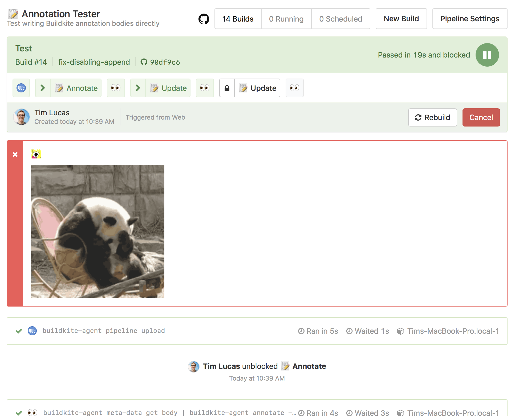
Task: Click the second eyes emoji step
Action: tap(205, 88)
